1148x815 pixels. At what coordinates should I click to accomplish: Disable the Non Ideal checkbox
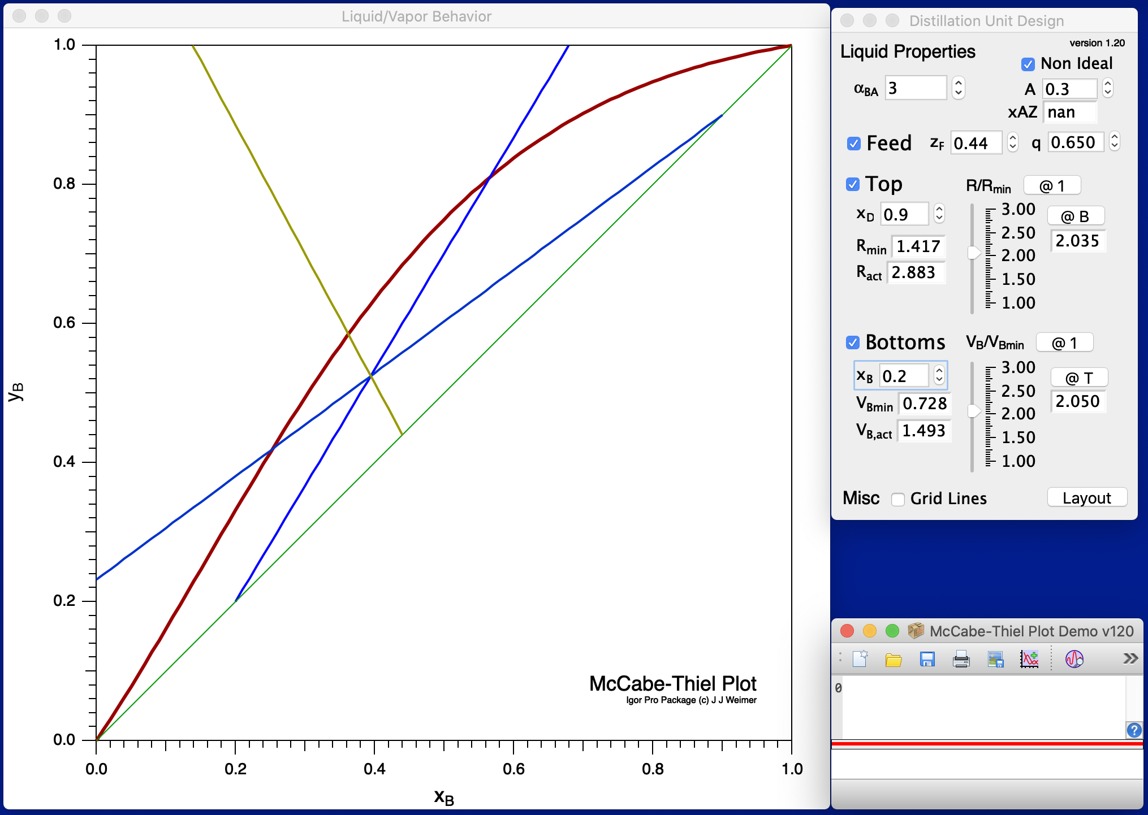coord(1028,64)
